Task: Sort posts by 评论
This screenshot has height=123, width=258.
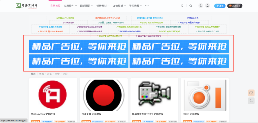Action: [x=65, y=74]
